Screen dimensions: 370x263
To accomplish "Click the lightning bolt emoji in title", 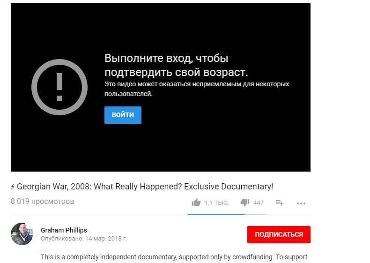I will [x=13, y=187].
